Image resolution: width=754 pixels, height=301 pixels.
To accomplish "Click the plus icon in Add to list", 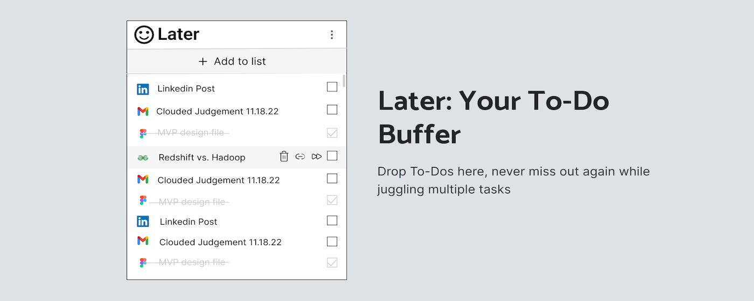I will (203, 61).
